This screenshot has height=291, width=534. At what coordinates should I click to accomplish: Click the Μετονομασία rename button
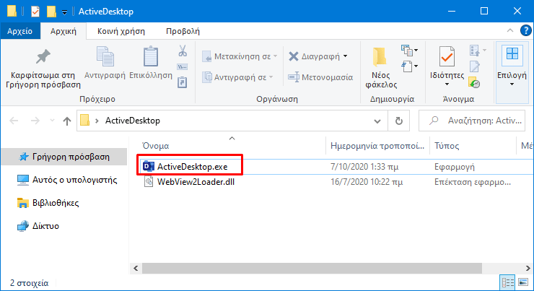[320, 77]
